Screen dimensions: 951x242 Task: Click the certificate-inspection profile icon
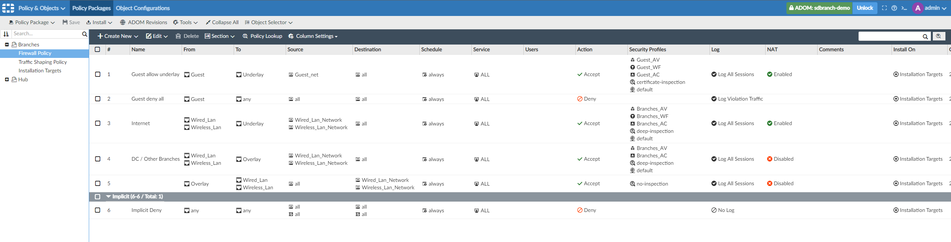pyautogui.click(x=632, y=82)
